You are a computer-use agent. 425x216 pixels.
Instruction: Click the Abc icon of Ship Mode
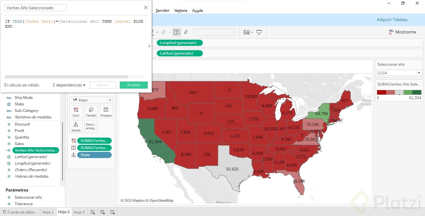point(9,98)
